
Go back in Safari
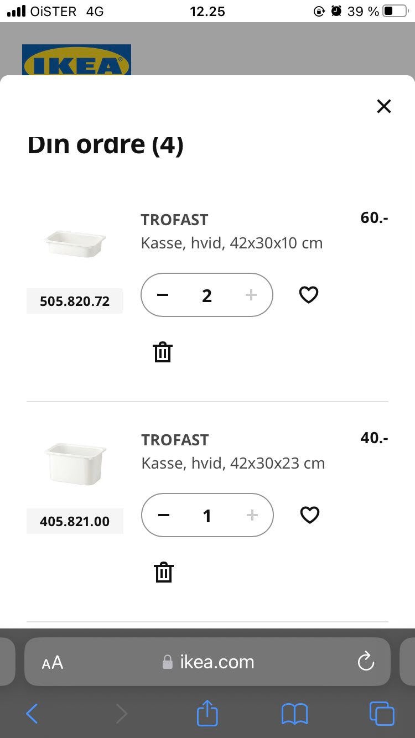coord(32,714)
